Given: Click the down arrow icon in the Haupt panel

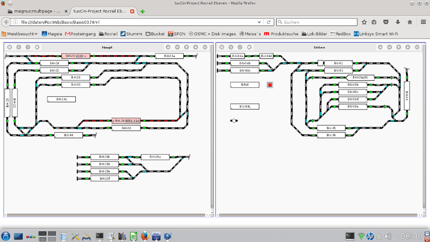Looking at the screenshot, I should coord(196,47).
